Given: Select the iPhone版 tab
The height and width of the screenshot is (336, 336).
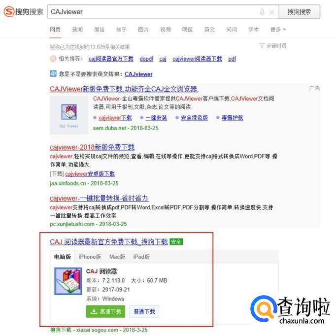Looking at the screenshot, I should pos(90,257).
